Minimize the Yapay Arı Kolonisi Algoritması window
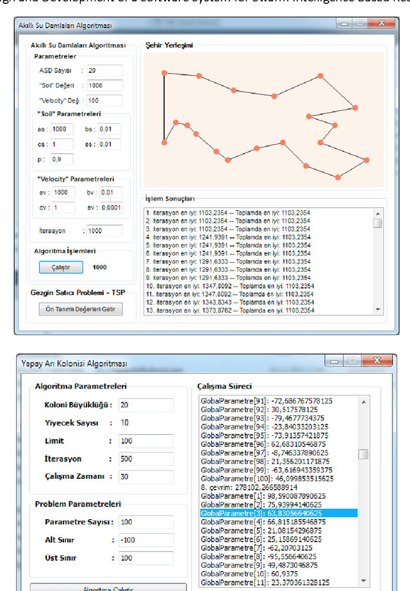The image size is (410, 591). tap(334, 361)
